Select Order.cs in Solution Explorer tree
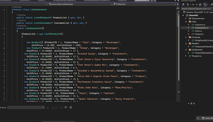213x122 pixels. (x=198, y=31)
